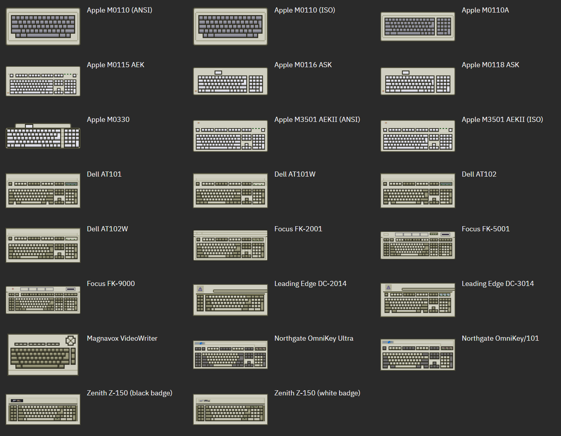Image resolution: width=561 pixels, height=436 pixels.
Task: Click the Zenith Z-150 black badge keyboard icon
Action: pyautogui.click(x=43, y=409)
